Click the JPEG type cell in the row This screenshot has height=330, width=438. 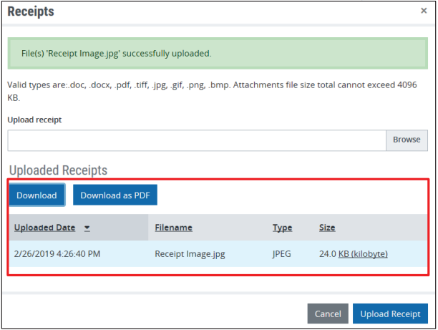(283, 253)
